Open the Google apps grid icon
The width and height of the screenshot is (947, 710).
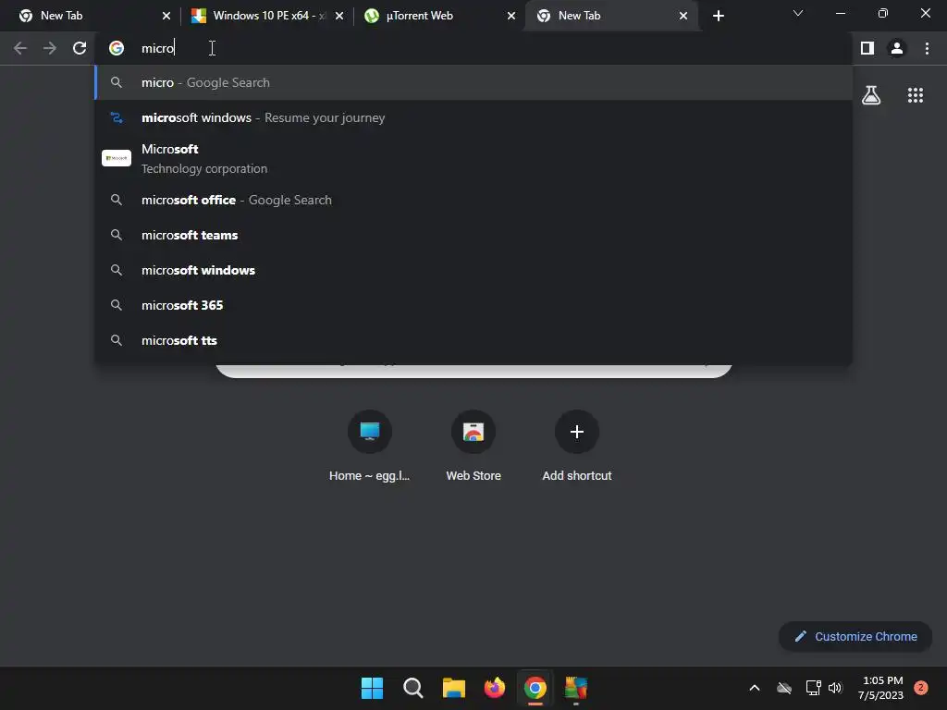click(916, 95)
